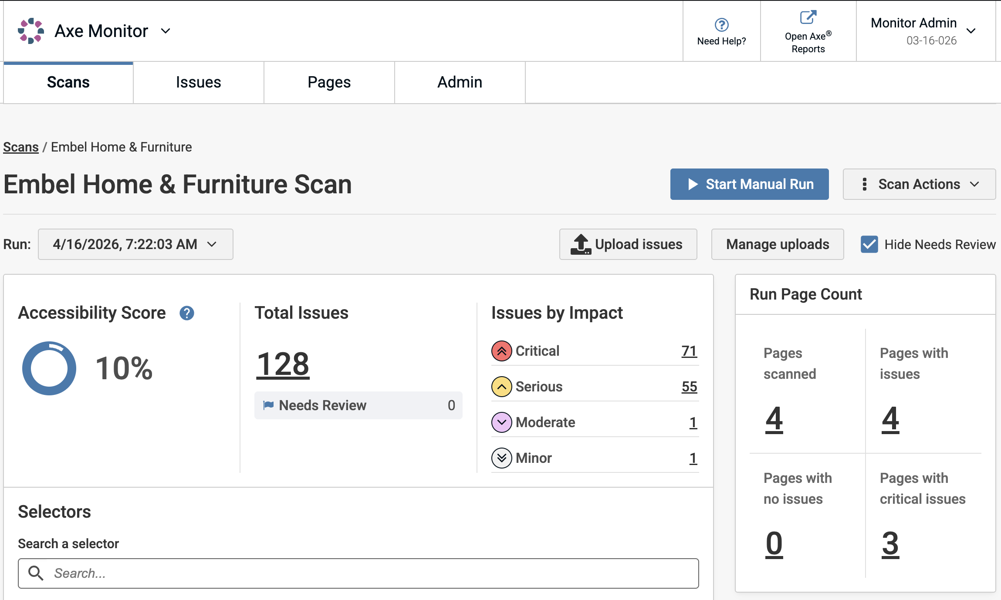The image size is (1001, 600).
Task: Click the Upload issues button
Action: pos(628,244)
